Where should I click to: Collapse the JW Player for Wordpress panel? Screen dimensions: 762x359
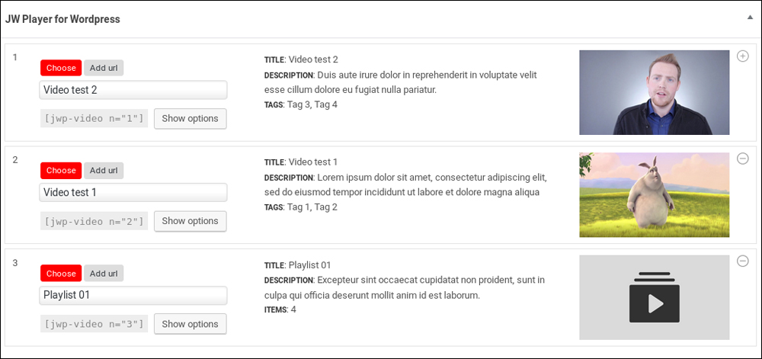(x=750, y=17)
